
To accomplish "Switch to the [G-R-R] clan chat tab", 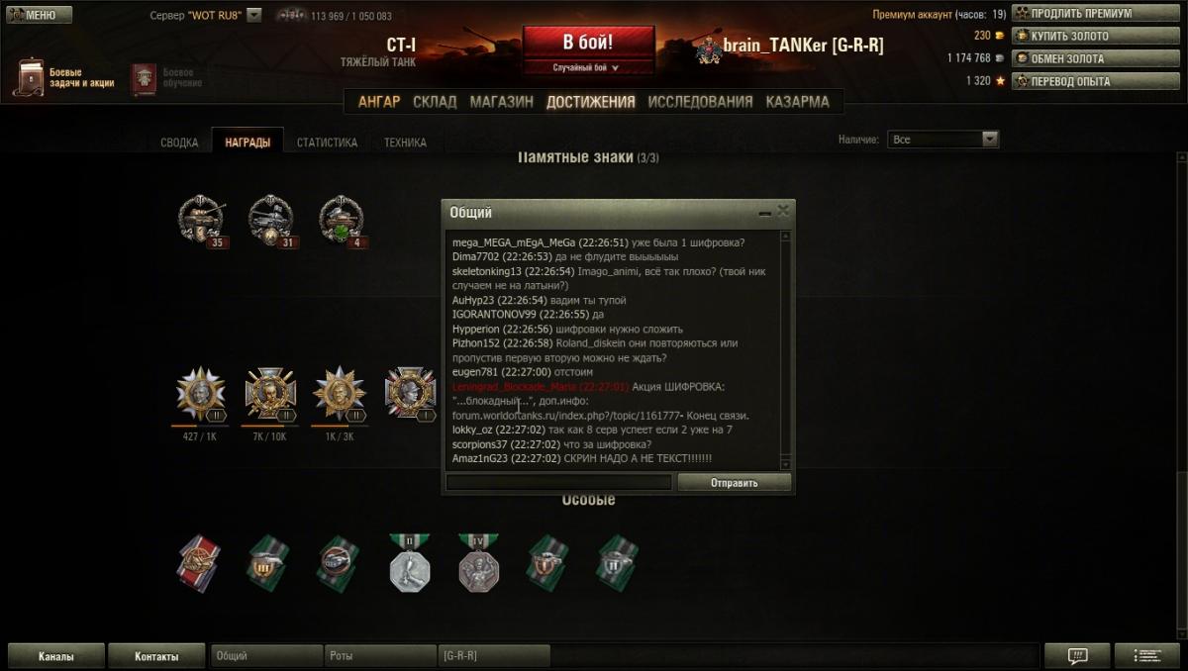I will click(x=493, y=656).
